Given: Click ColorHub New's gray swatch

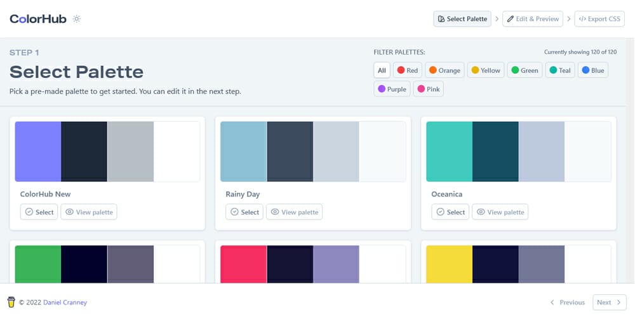Looking at the screenshot, I should (130, 152).
